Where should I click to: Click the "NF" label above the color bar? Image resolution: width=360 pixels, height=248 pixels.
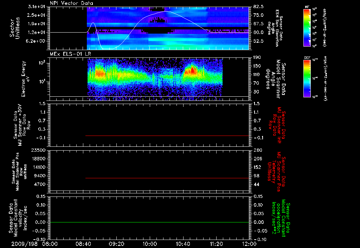point(307,7)
